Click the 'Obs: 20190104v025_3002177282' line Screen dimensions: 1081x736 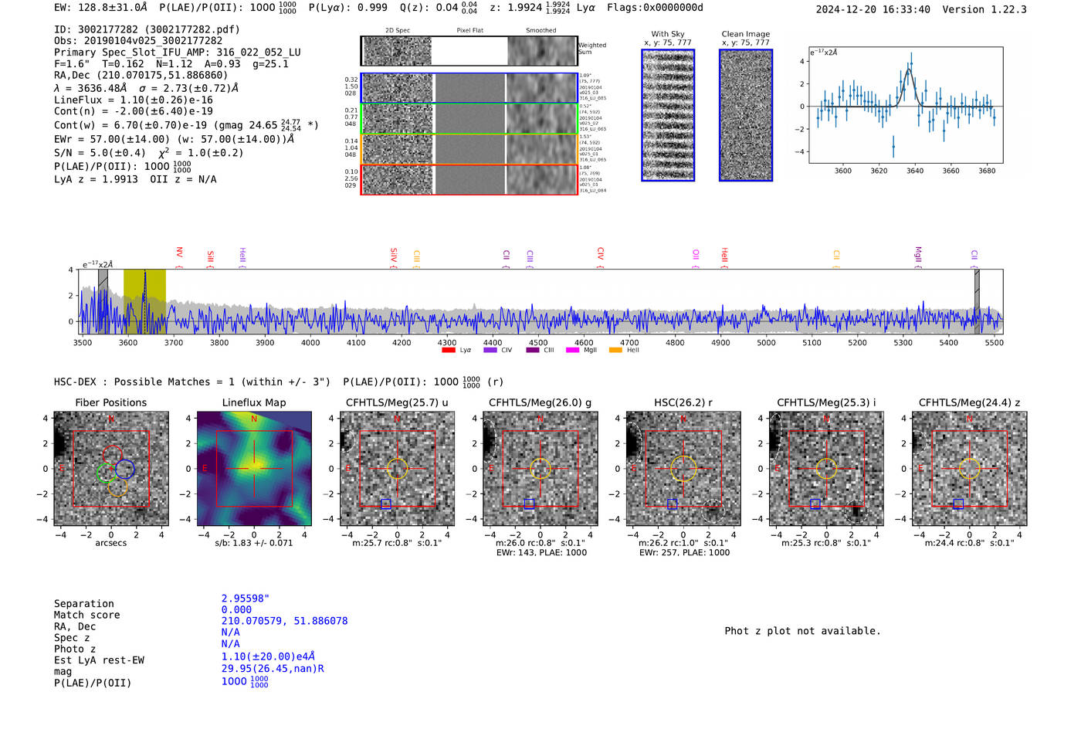click(x=138, y=41)
